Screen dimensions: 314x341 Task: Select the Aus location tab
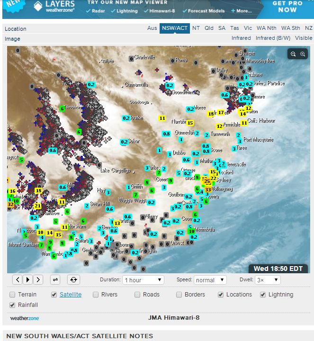tap(152, 28)
